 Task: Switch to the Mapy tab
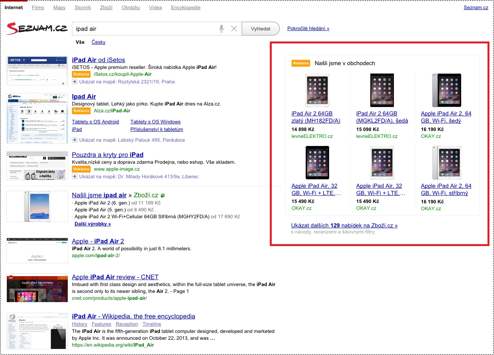tap(59, 7)
